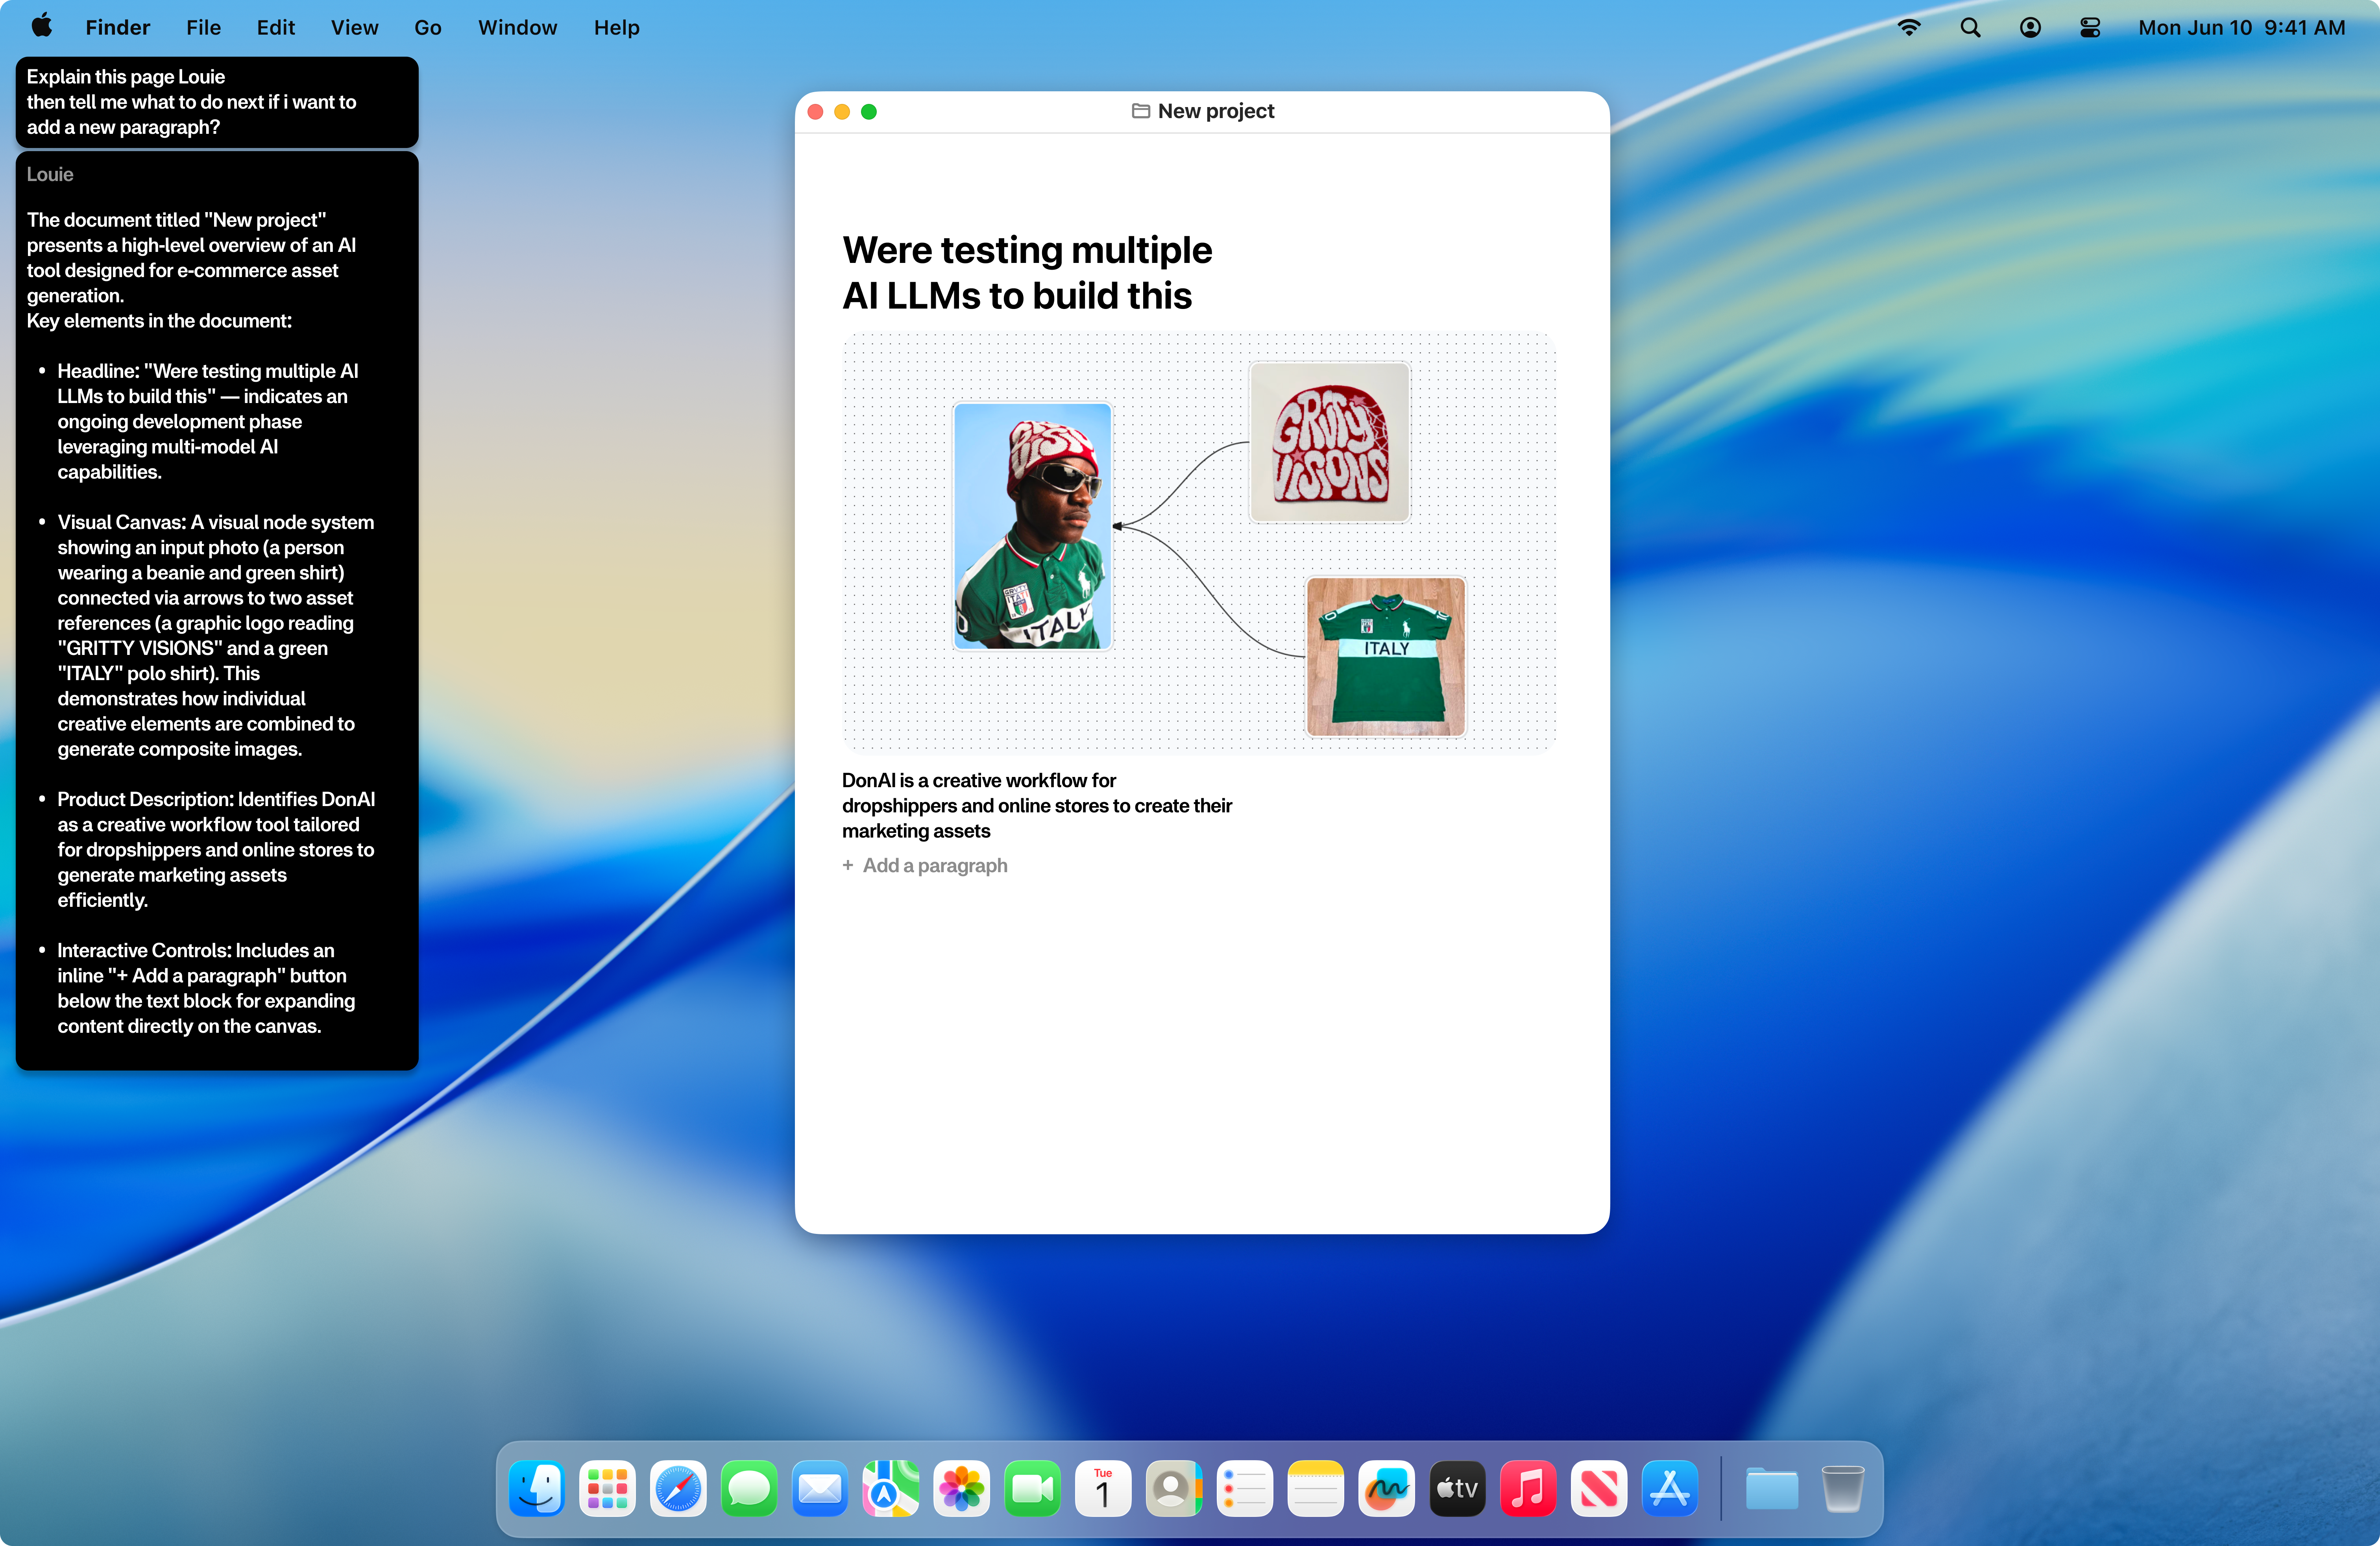
Task: Launch Safari from the Dock
Action: (678, 1488)
